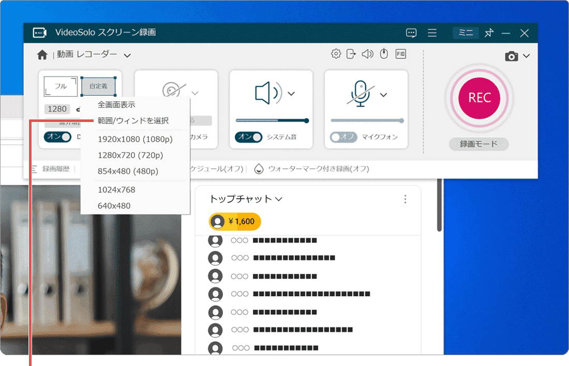Take a screenshot with the camera icon

point(513,56)
